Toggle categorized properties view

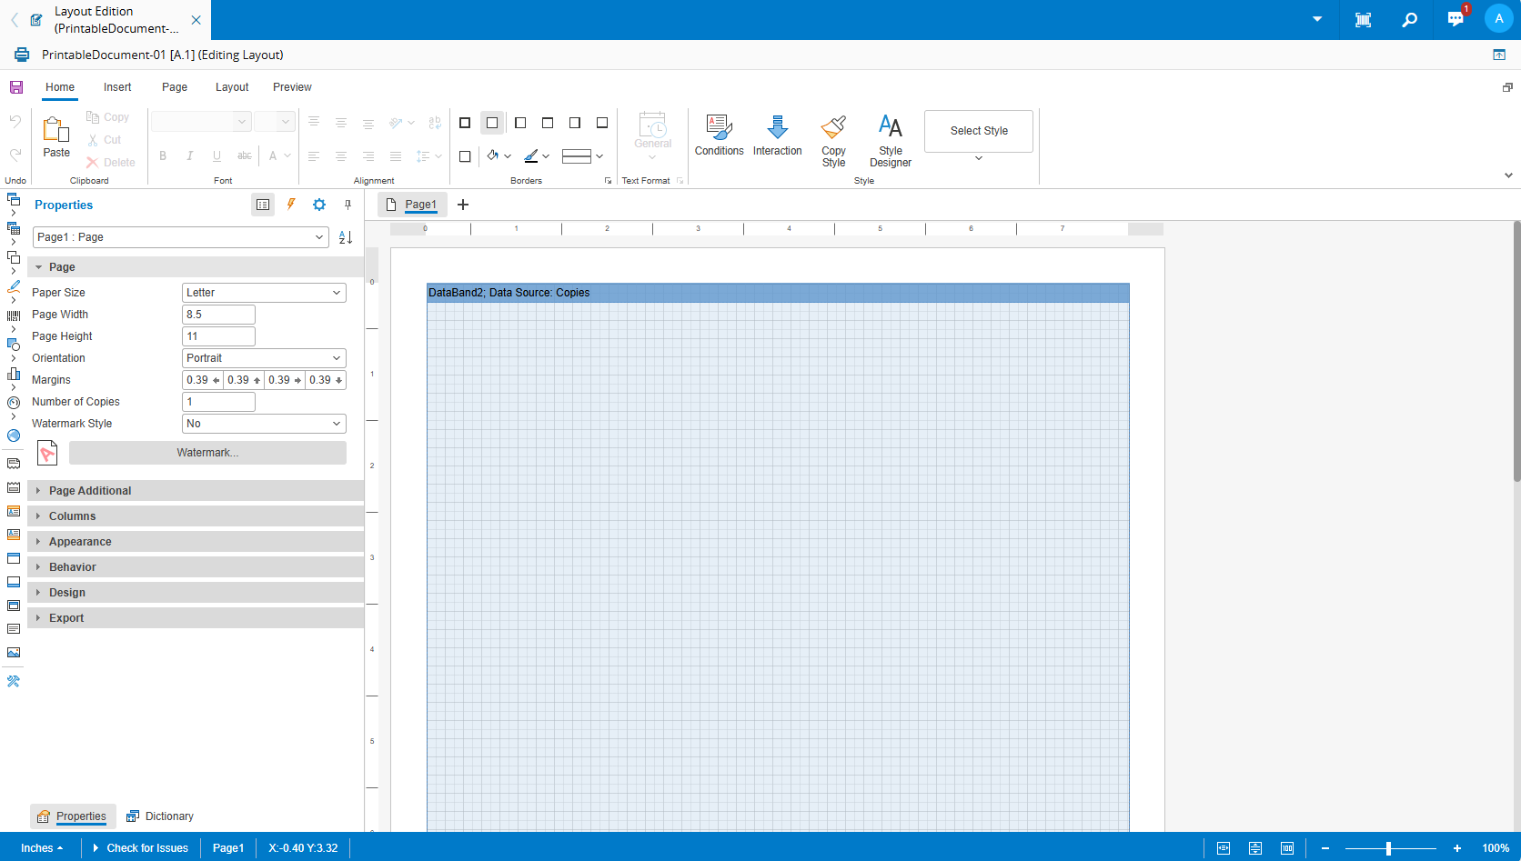(263, 205)
